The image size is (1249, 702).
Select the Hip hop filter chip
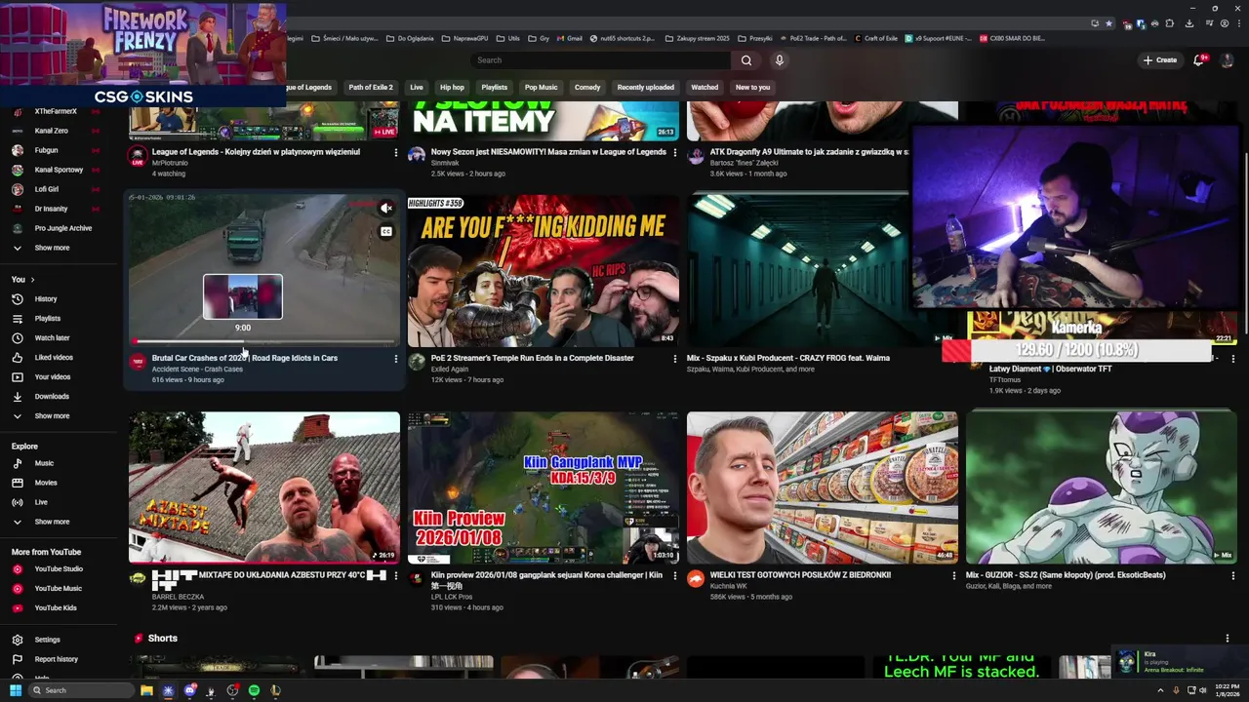452,87
